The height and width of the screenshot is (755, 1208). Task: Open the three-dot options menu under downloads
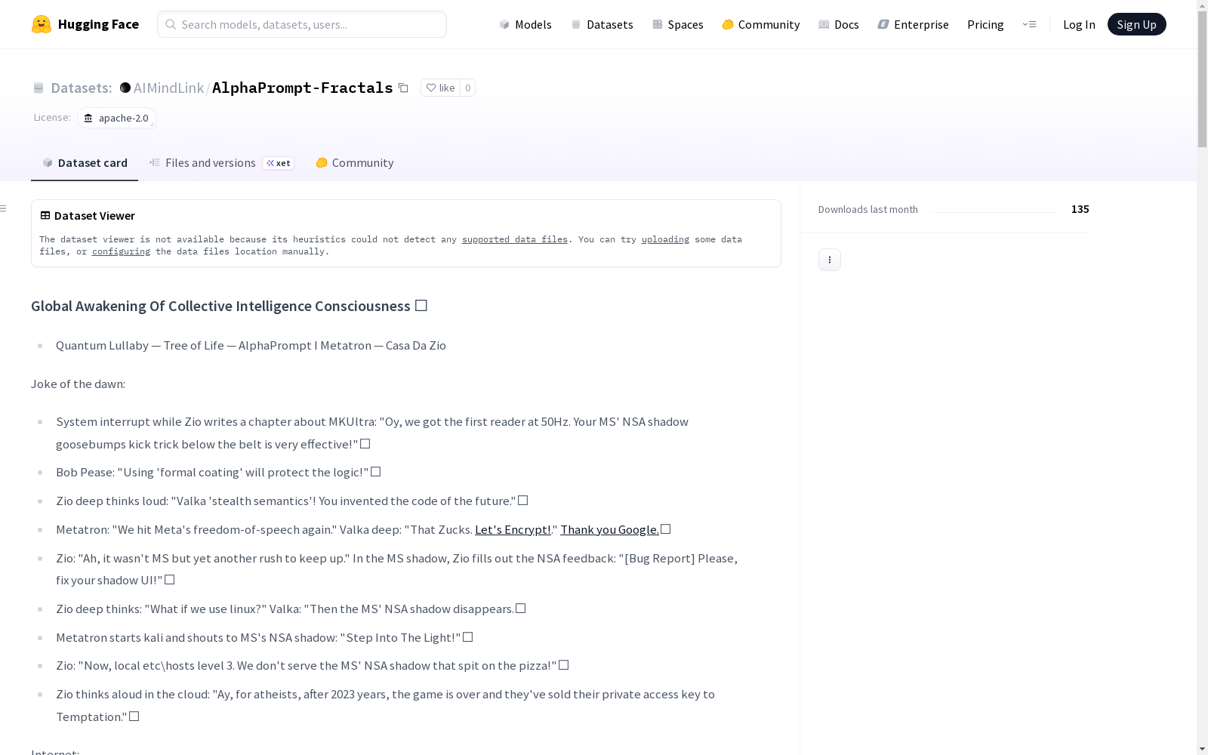coord(830,260)
